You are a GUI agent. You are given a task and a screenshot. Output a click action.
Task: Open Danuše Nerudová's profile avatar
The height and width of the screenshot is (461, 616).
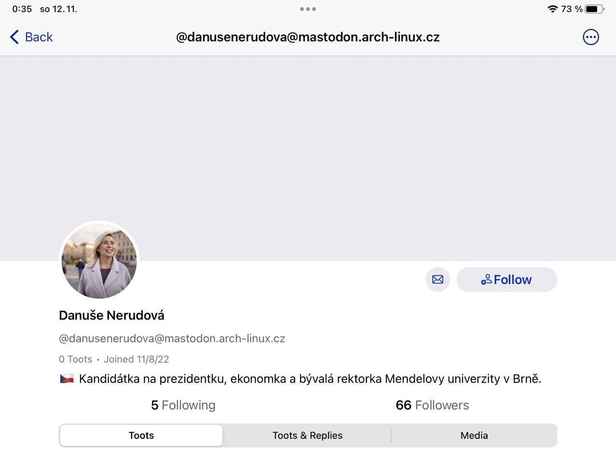(x=99, y=261)
